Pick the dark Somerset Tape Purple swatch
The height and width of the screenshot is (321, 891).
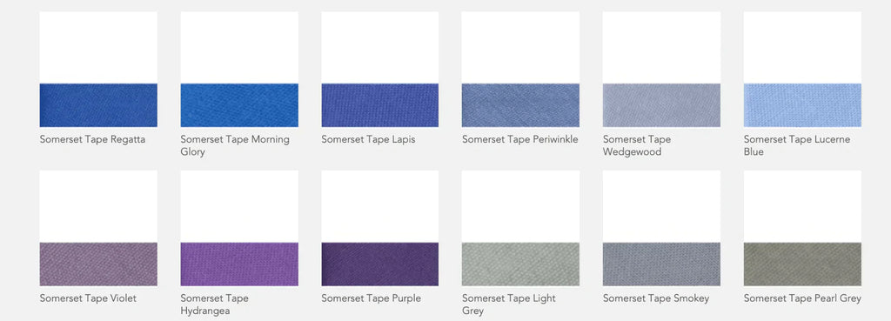pyautogui.click(x=379, y=264)
